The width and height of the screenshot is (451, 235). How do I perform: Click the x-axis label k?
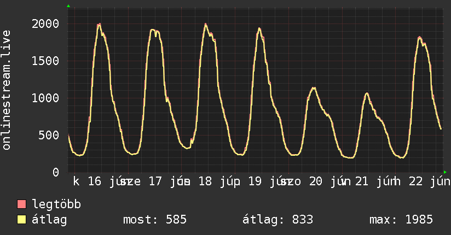click(76, 181)
